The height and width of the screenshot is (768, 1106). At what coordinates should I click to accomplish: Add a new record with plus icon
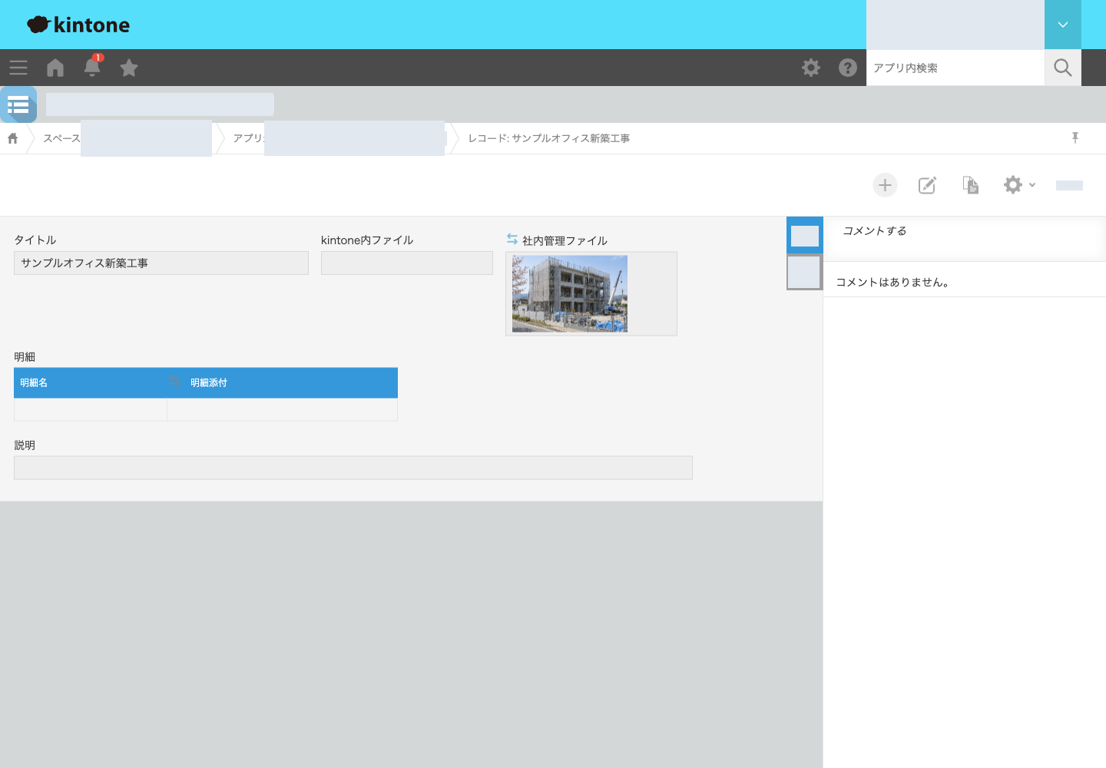click(x=885, y=185)
